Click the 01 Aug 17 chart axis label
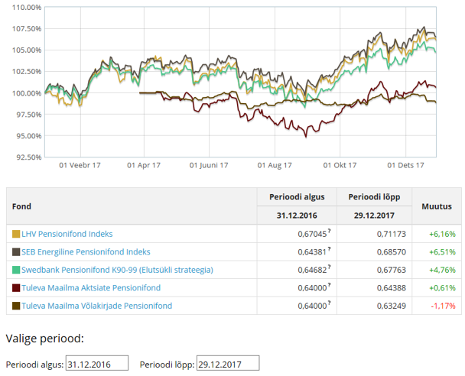 pyautogui.click(x=275, y=164)
